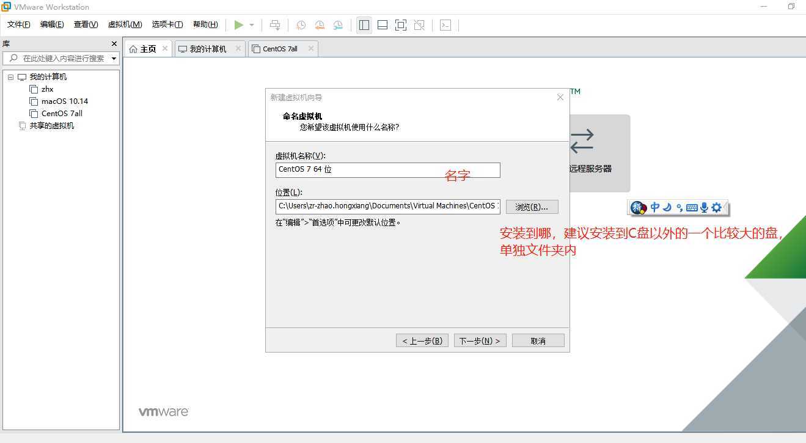Screen dimensions: 806x443
Task: Open the console view toolbar icon
Action: [445, 25]
